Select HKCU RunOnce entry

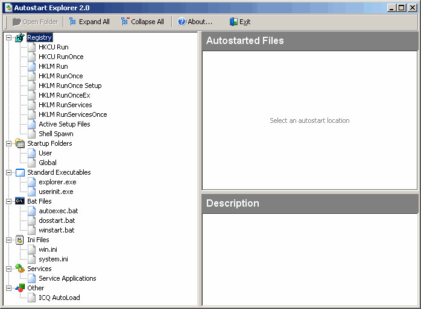[61, 57]
